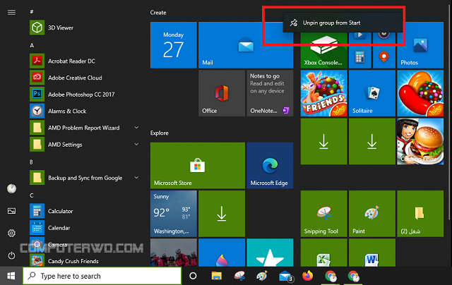The width and height of the screenshot is (452, 285).
Task: Open Pictures from Start sidebar
Action: tap(11, 211)
